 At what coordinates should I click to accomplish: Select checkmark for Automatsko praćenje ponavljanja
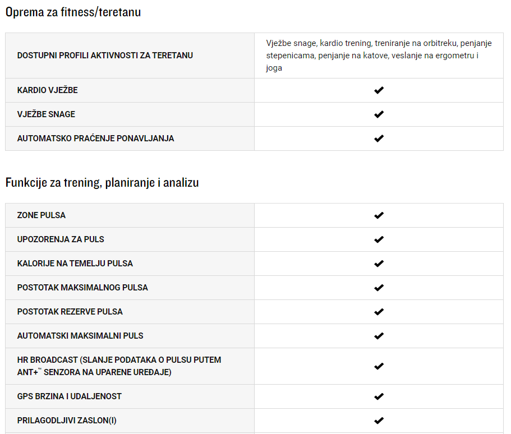pos(379,138)
